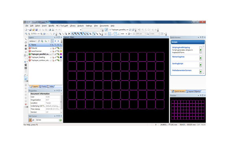Viewport: 252px width, 146px height.
Task: Open the zoom factor 2.1711 dropdown
Action: [39, 34]
